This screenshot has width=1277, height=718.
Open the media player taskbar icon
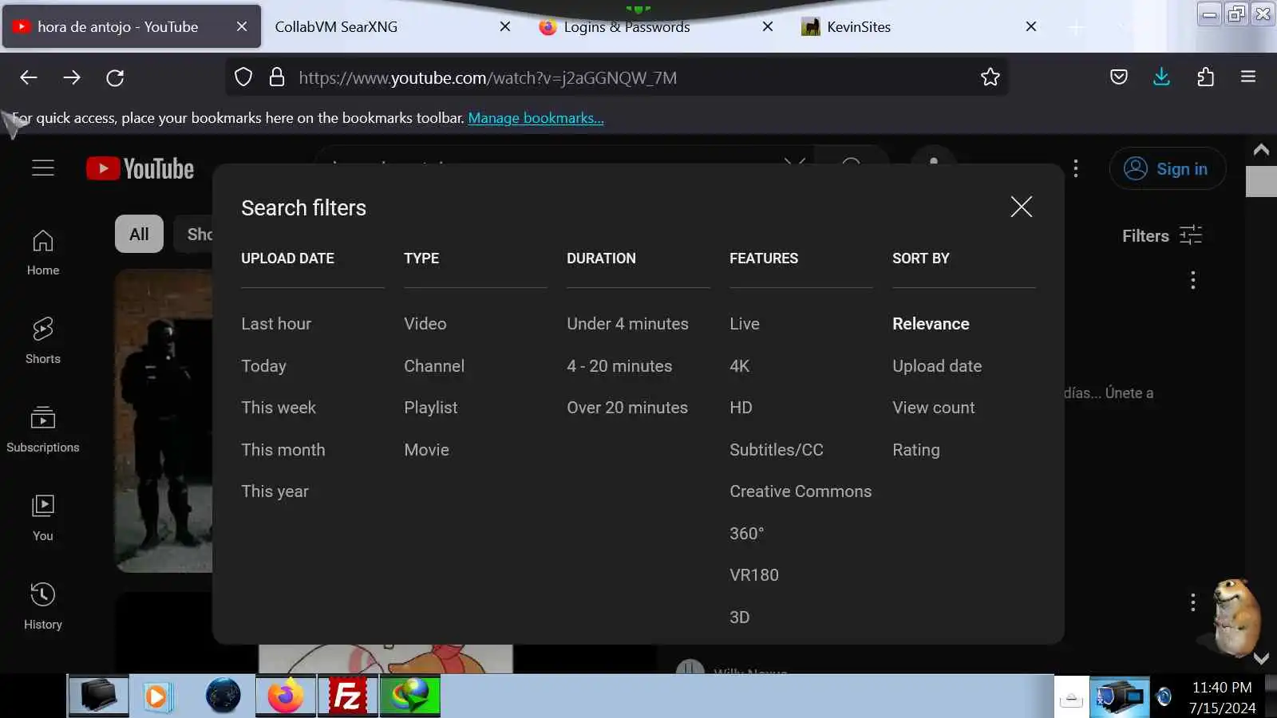(158, 696)
